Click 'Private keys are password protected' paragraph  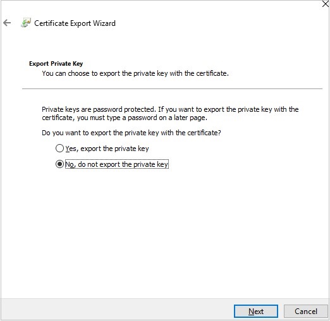coord(170,114)
